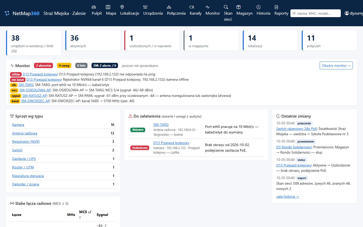Click the radio signal icon beside Słabe łącza

[x=12, y=203]
